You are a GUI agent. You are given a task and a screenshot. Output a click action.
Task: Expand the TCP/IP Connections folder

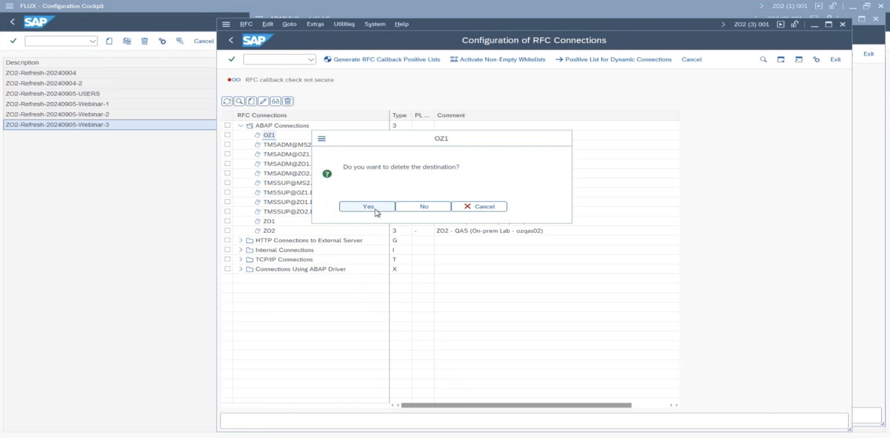pos(240,259)
